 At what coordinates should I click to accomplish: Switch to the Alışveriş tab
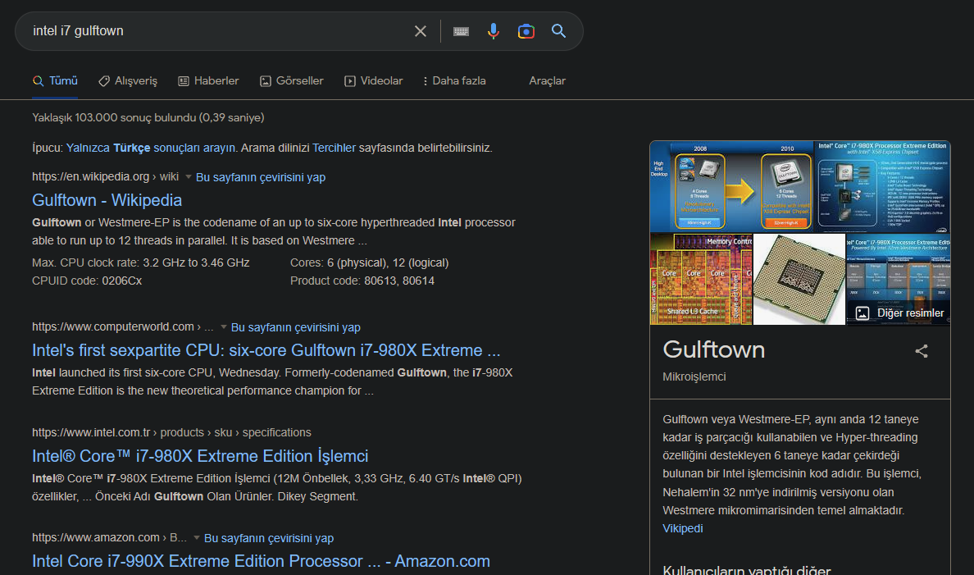click(x=128, y=81)
